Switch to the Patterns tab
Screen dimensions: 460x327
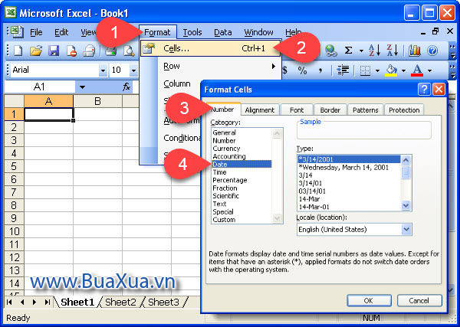point(365,110)
